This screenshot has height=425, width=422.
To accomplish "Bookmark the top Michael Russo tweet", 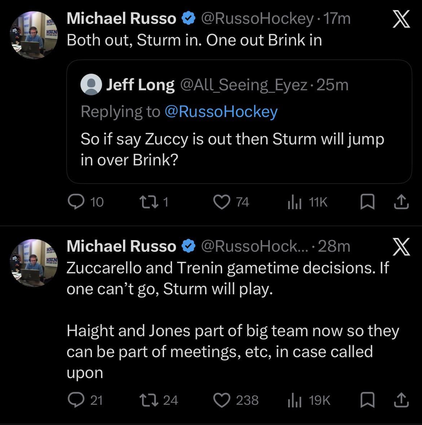I will (367, 202).
